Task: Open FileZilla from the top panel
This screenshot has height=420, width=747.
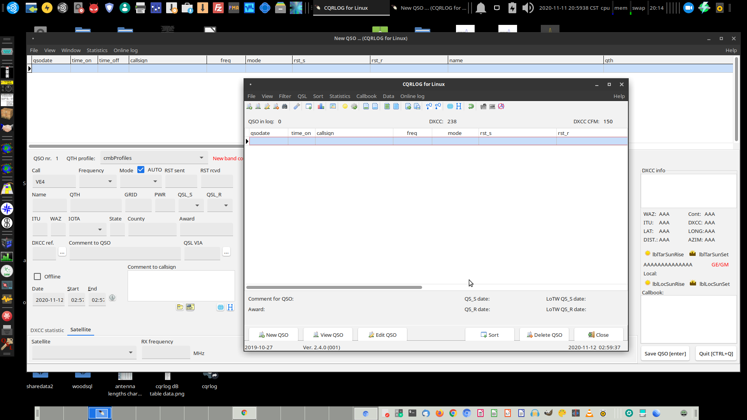Action: click(x=218, y=8)
